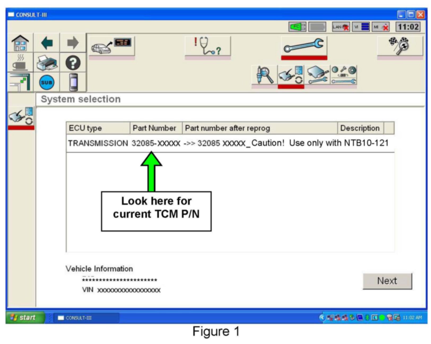This screenshot has height=344, width=431.
Task: Click the green Back arrow
Action: pyautogui.click(x=47, y=43)
